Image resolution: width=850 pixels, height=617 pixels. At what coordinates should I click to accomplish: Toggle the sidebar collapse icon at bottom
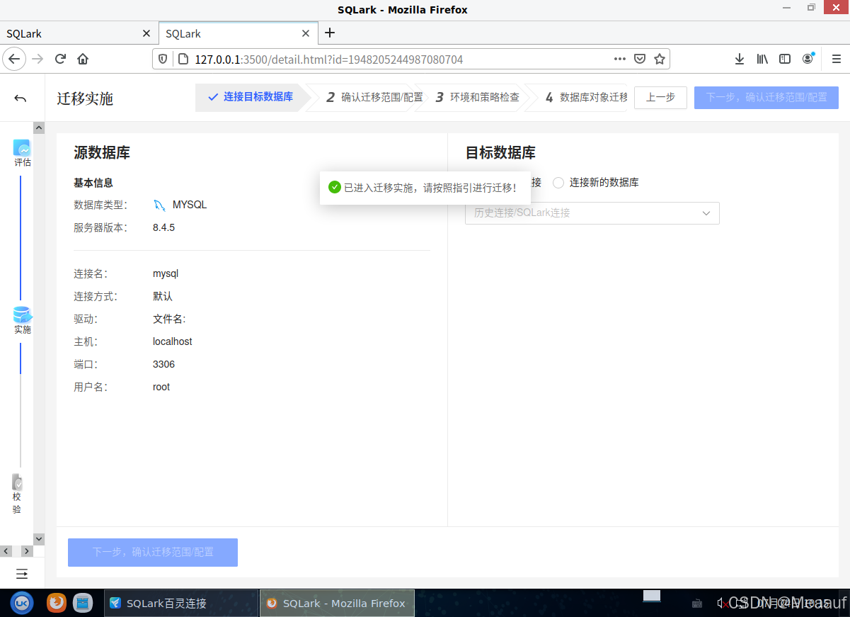[22, 573]
